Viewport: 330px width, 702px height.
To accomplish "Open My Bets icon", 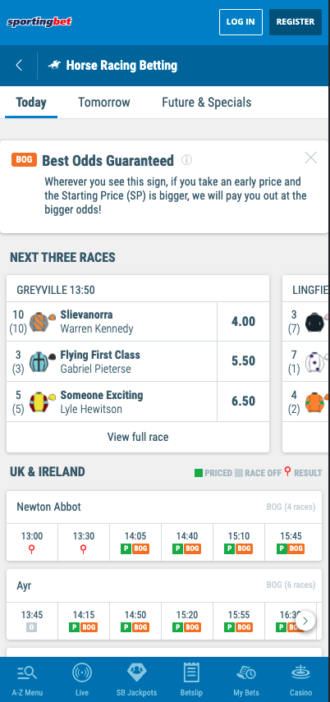I will click(245, 672).
